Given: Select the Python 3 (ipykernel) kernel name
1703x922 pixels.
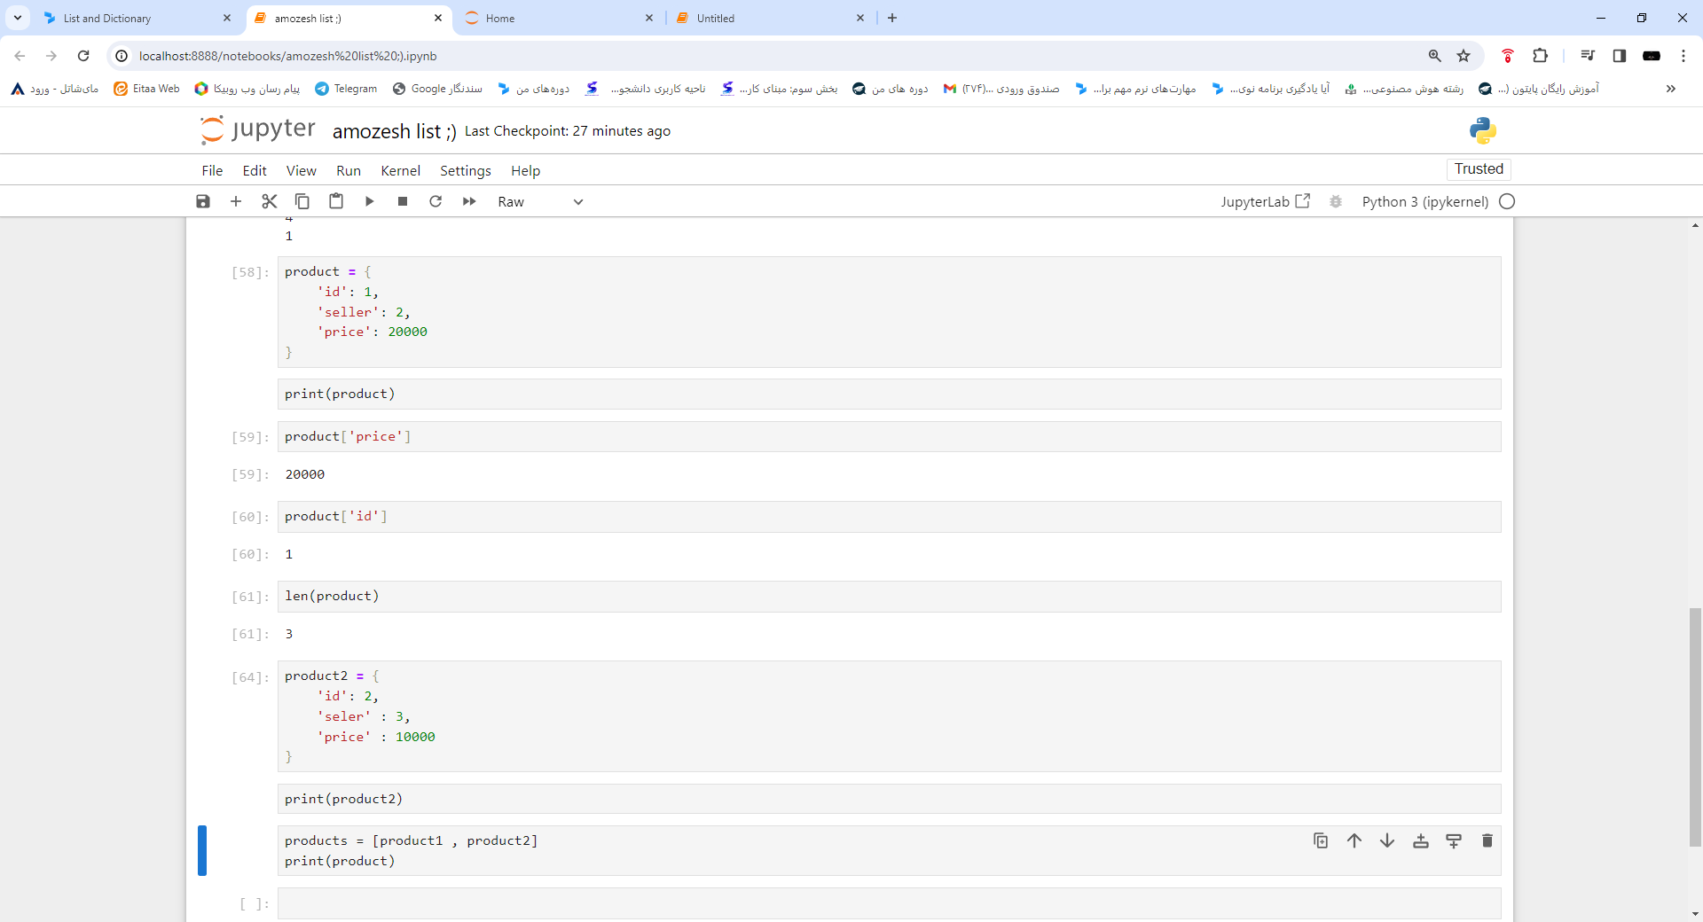Looking at the screenshot, I should (1425, 201).
